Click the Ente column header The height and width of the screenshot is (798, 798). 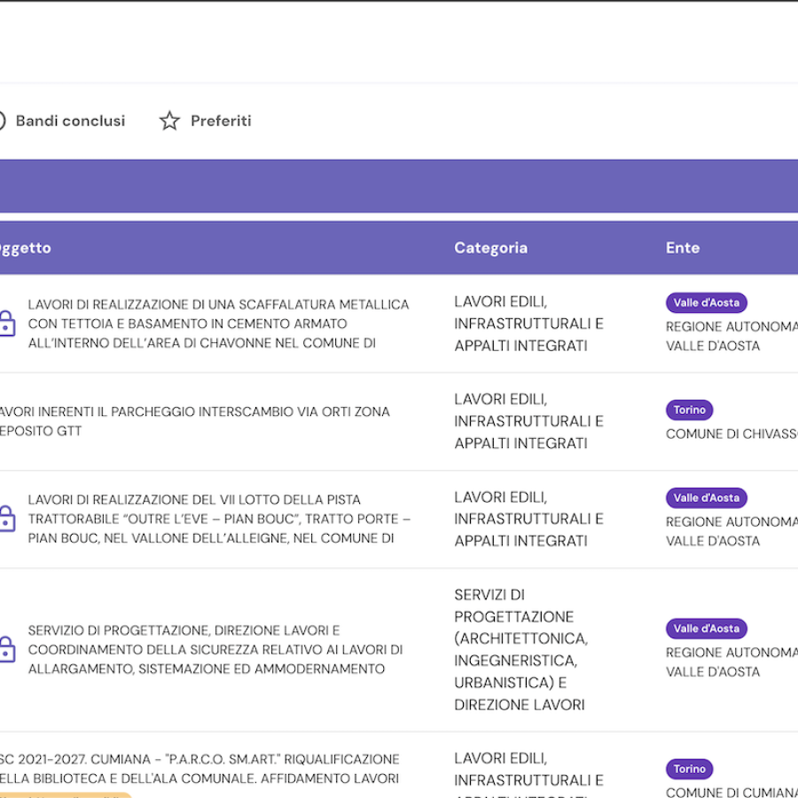click(682, 248)
